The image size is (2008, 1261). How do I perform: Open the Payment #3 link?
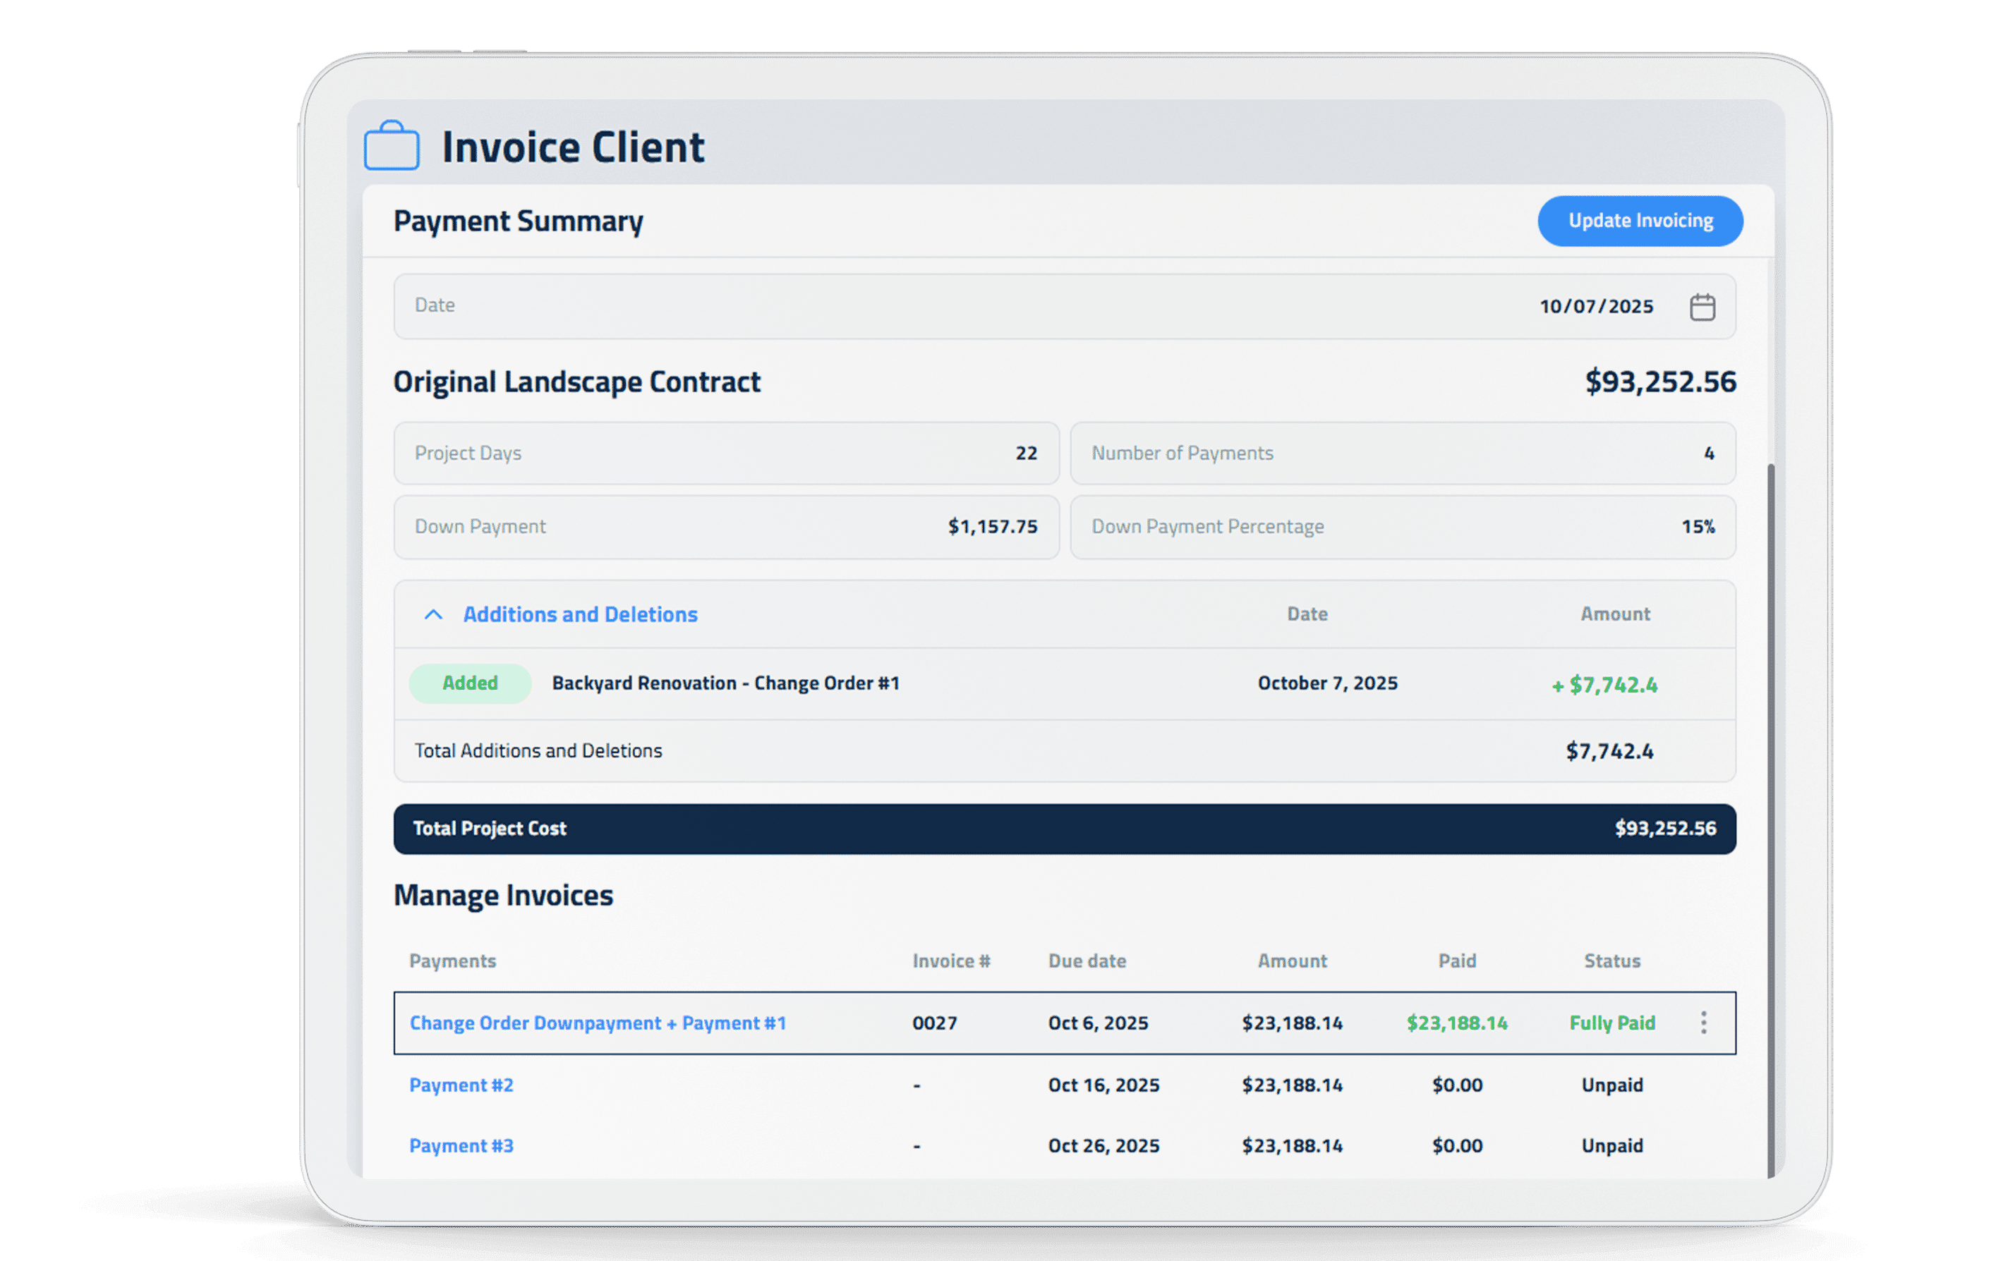(x=461, y=1146)
